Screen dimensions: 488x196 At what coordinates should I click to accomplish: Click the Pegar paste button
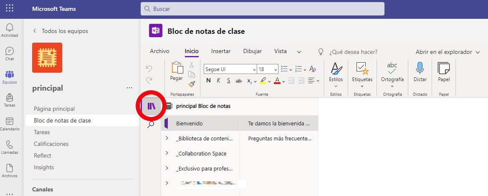coord(177,71)
